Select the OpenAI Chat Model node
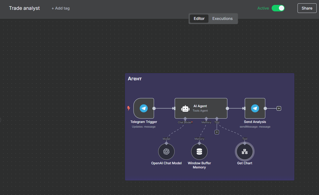 [x=166, y=152]
